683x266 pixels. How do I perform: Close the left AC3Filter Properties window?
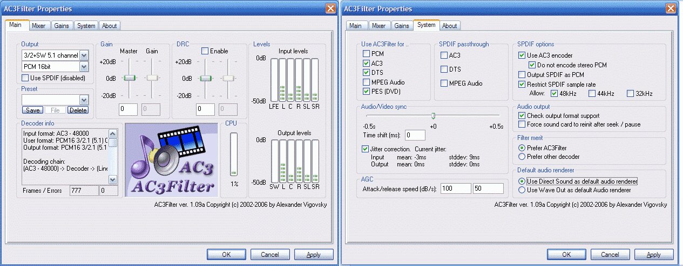click(331, 9)
